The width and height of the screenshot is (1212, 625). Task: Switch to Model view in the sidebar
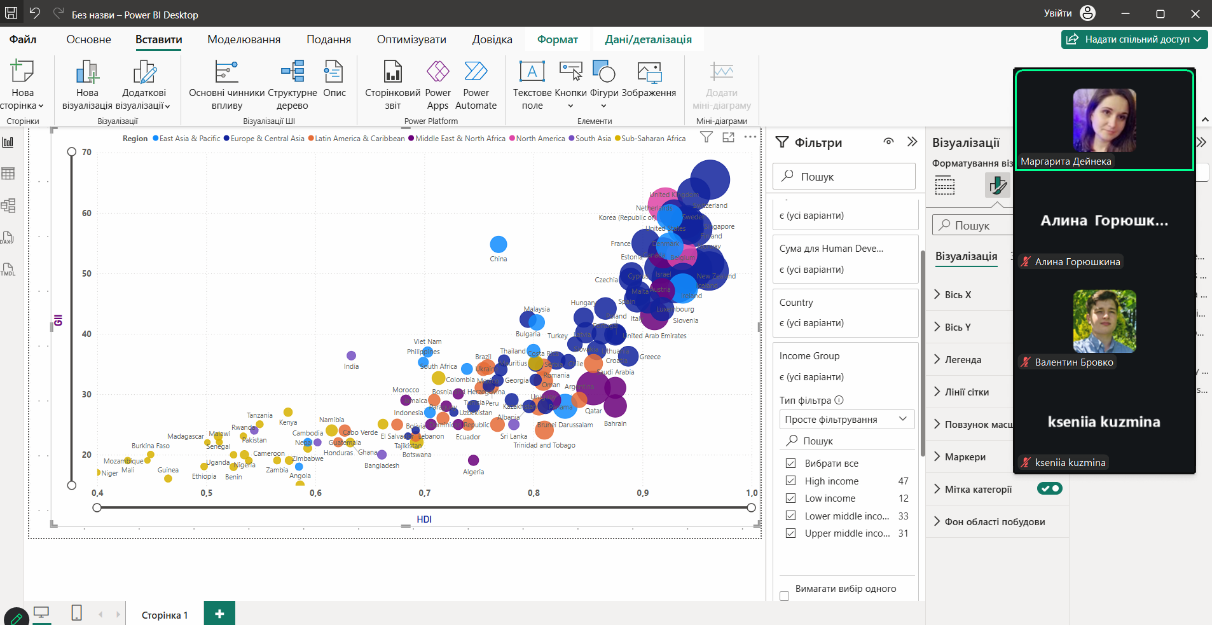pyautogui.click(x=8, y=205)
